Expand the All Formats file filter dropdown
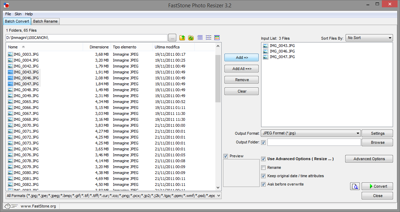The height and width of the screenshot is (212, 400). tap(113, 196)
